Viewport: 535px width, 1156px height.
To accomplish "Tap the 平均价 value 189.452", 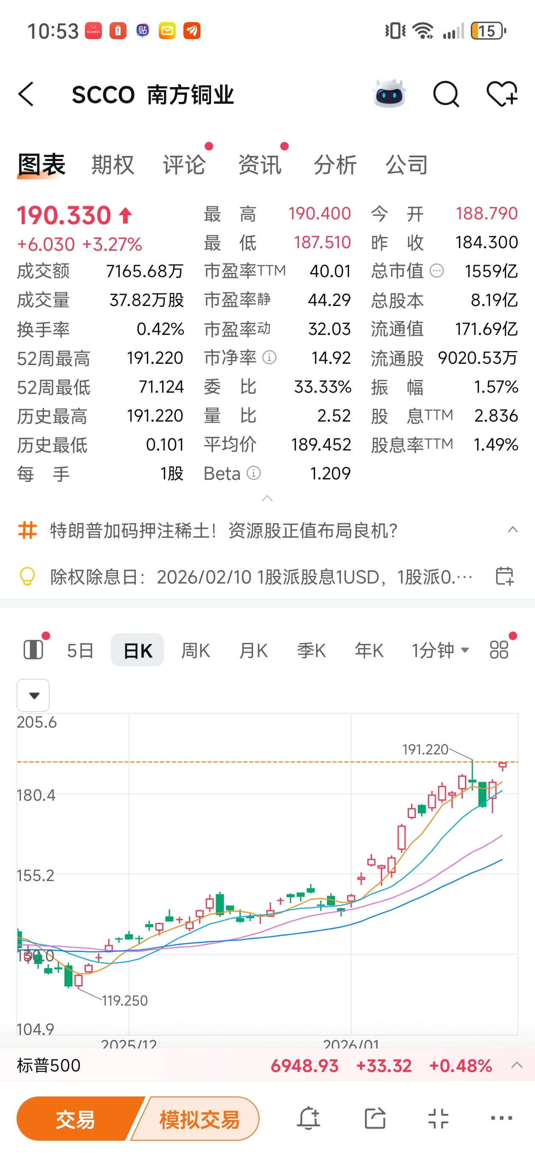I will tap(321, 445).
